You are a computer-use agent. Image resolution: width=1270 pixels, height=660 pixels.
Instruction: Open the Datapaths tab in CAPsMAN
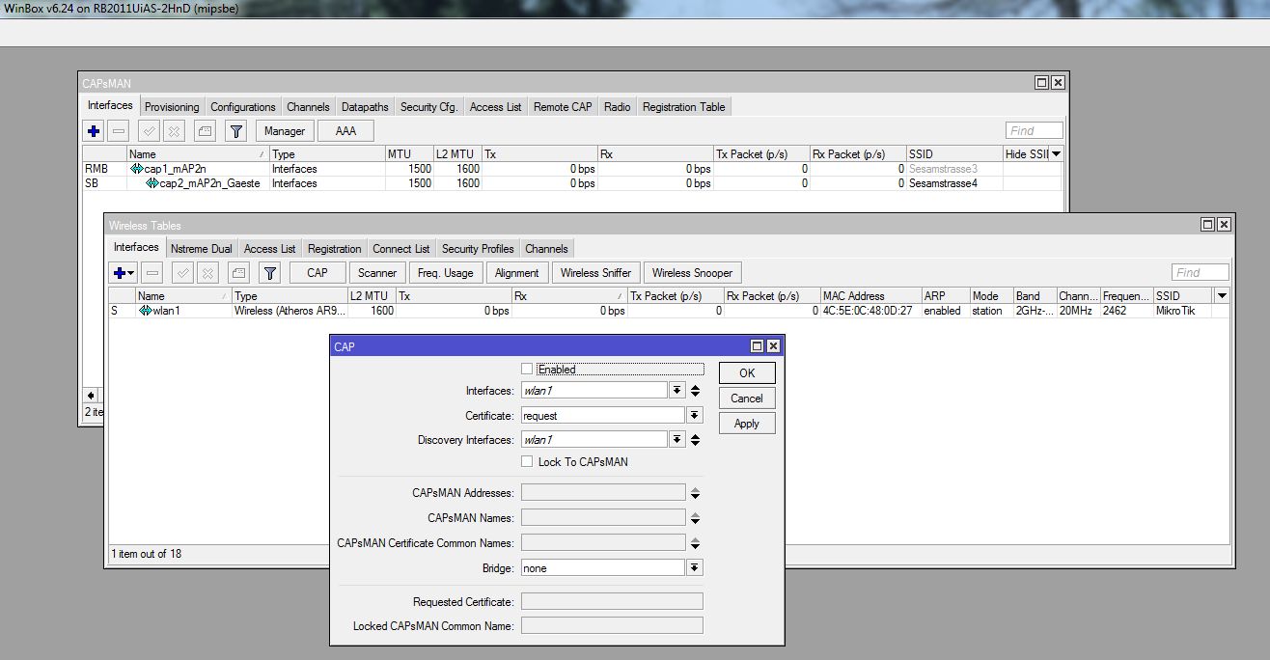coord(365,107)
